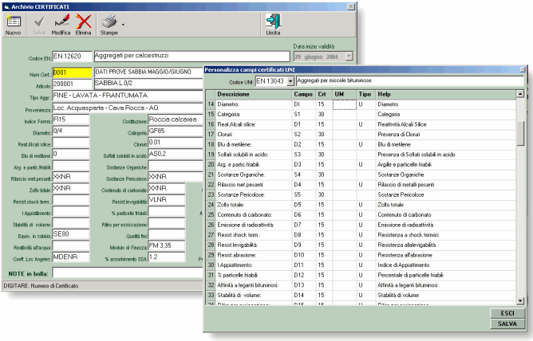
Task: Click Campo cell D10 in grid
Action: tap(303, 255)
